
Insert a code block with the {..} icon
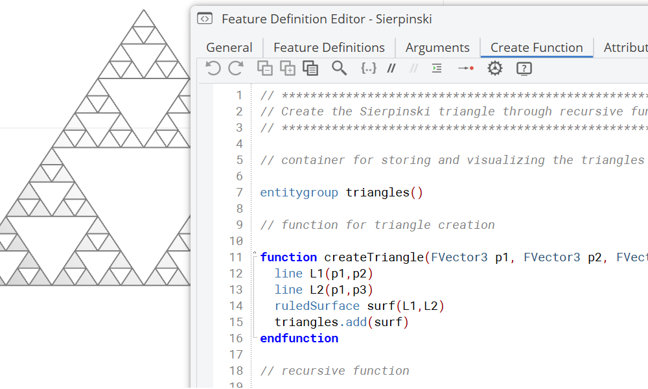click(x=369, y=68)
